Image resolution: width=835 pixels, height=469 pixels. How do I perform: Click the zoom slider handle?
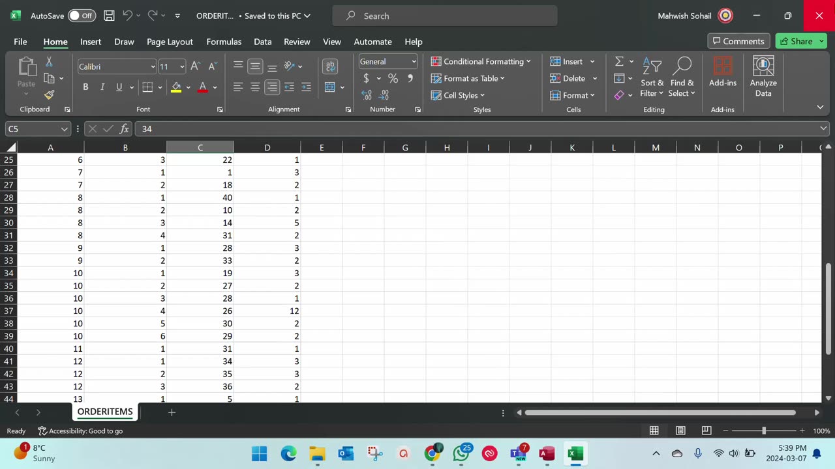pos(764,431)
